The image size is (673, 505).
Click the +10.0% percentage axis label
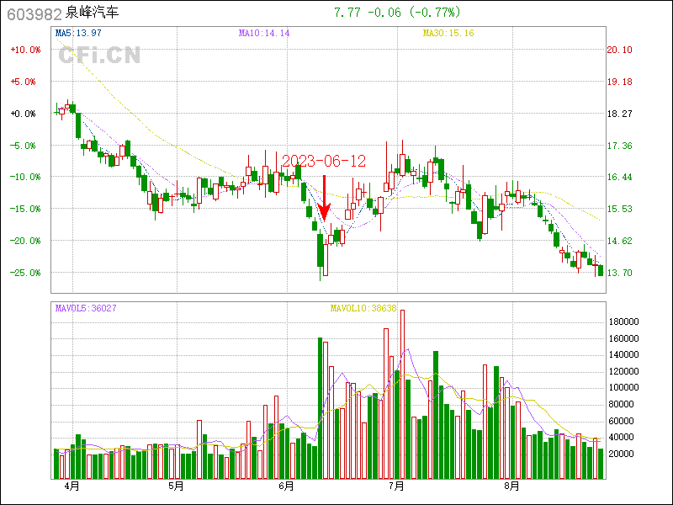(25, 50)
